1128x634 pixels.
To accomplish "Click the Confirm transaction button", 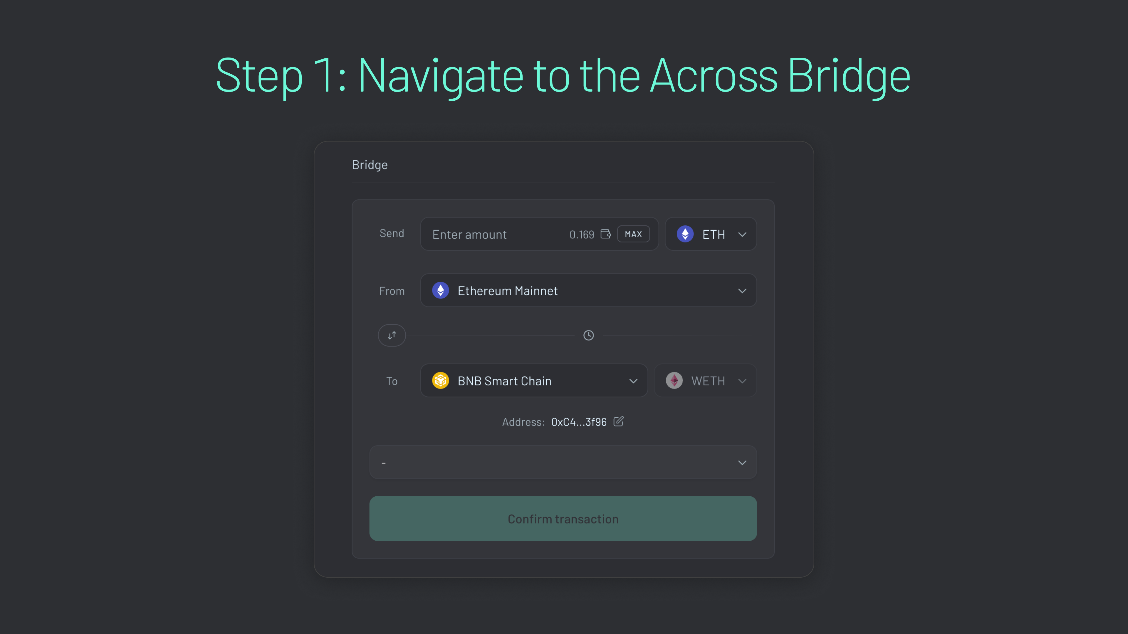I will tap(563, 518).
